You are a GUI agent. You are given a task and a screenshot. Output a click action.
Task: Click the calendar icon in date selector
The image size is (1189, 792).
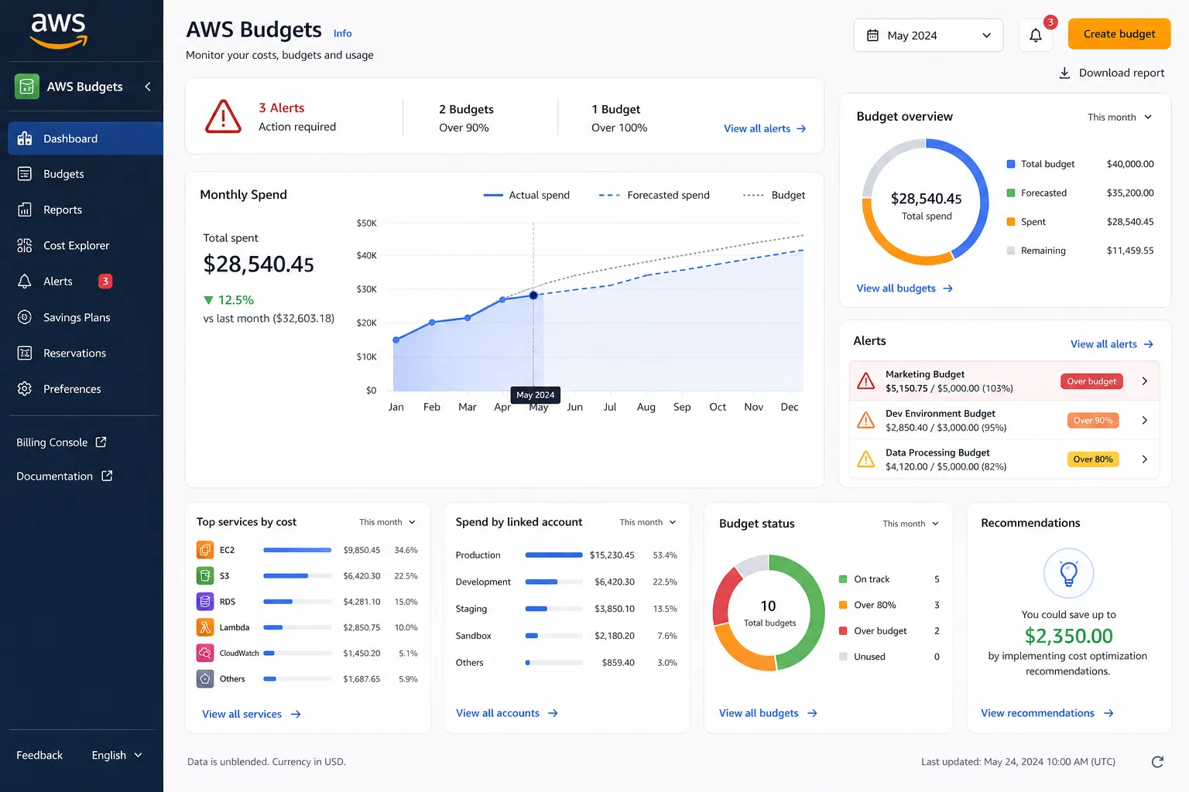click(x=872, y=36)
